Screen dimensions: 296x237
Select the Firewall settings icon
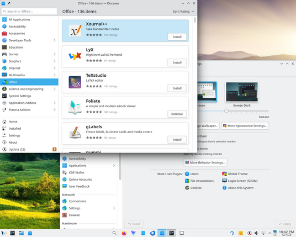(x=65, y=215)
